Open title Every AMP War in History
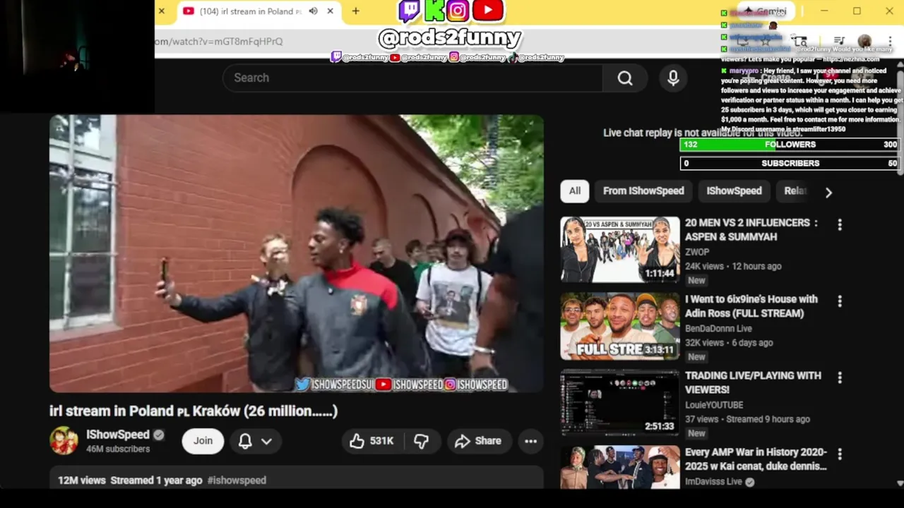The width and height of the screenshot is (904, 508). pos(756,459)
